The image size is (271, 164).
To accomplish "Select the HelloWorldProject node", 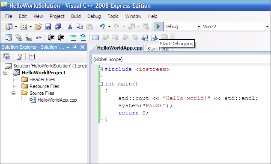I will click(x=44, y=73).
